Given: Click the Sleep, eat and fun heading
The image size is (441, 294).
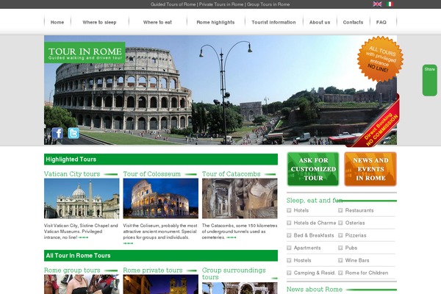Looking at the screenshot, I should pos(315,201).
